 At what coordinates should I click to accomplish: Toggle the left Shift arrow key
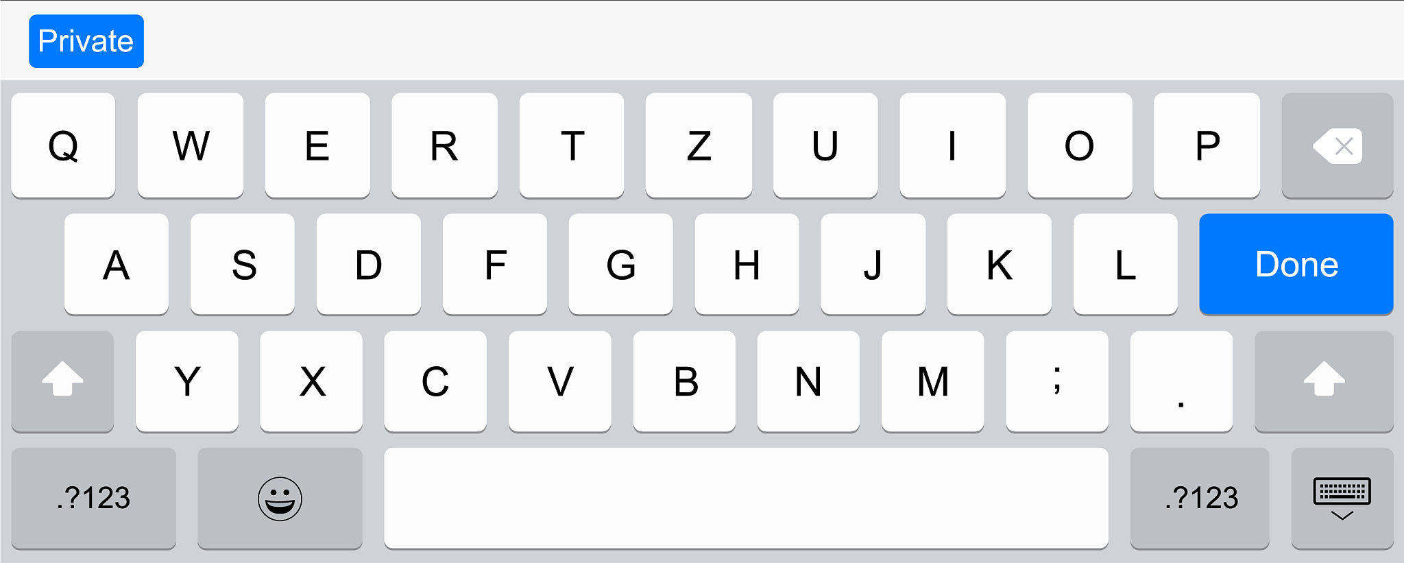pos(62,381)
